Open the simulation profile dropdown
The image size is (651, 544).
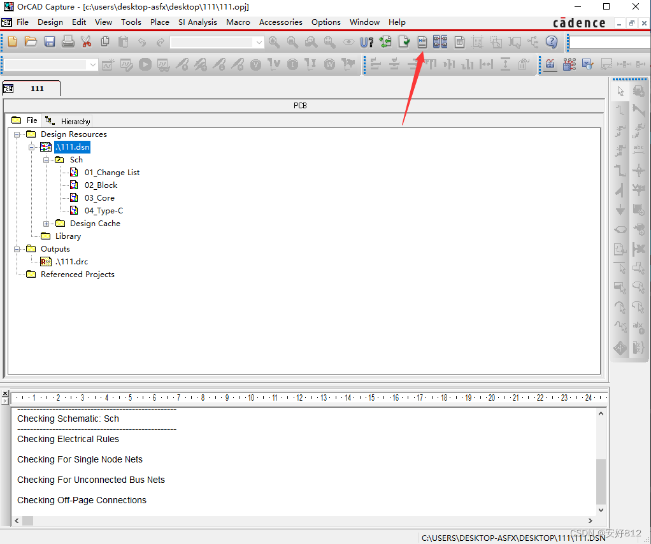click(92, 65)
